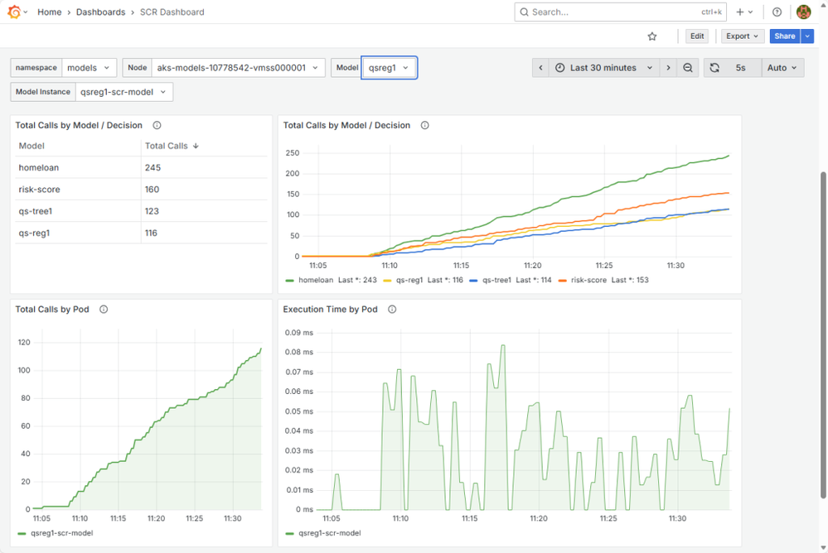Open the user profile avatar
The width and height of the screenshot is (828, 553).
coord(803,12)
